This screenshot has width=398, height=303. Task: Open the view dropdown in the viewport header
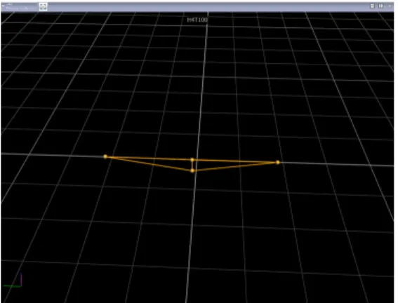pyautogui.click(x=19, y=7)
